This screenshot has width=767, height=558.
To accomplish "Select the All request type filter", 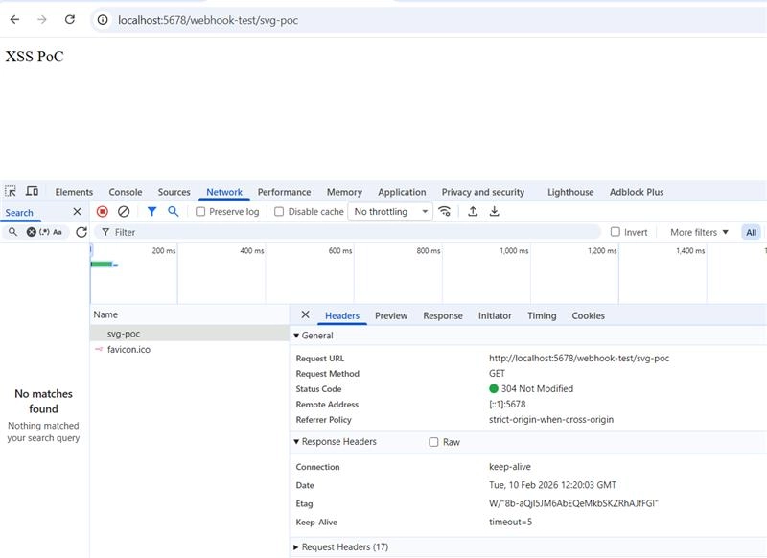I will (x=751, y=232).
